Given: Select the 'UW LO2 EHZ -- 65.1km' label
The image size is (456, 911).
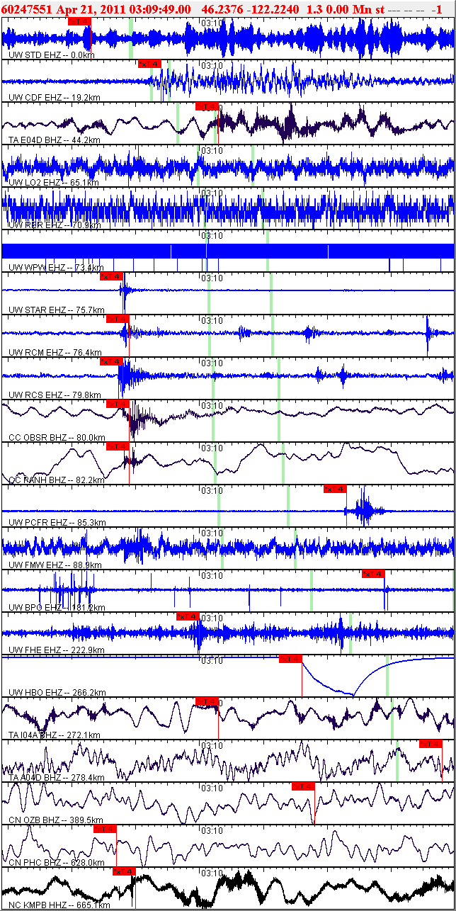Looking at the screenshot, I should [x=53, y=182].
